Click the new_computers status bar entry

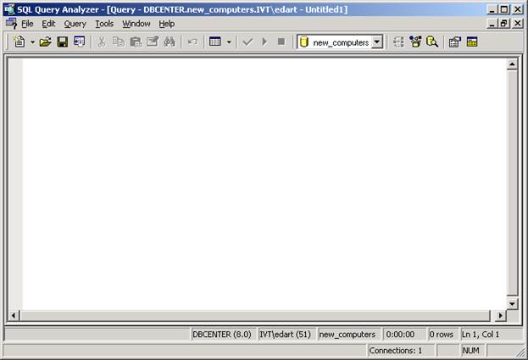[x=347, y=335]
